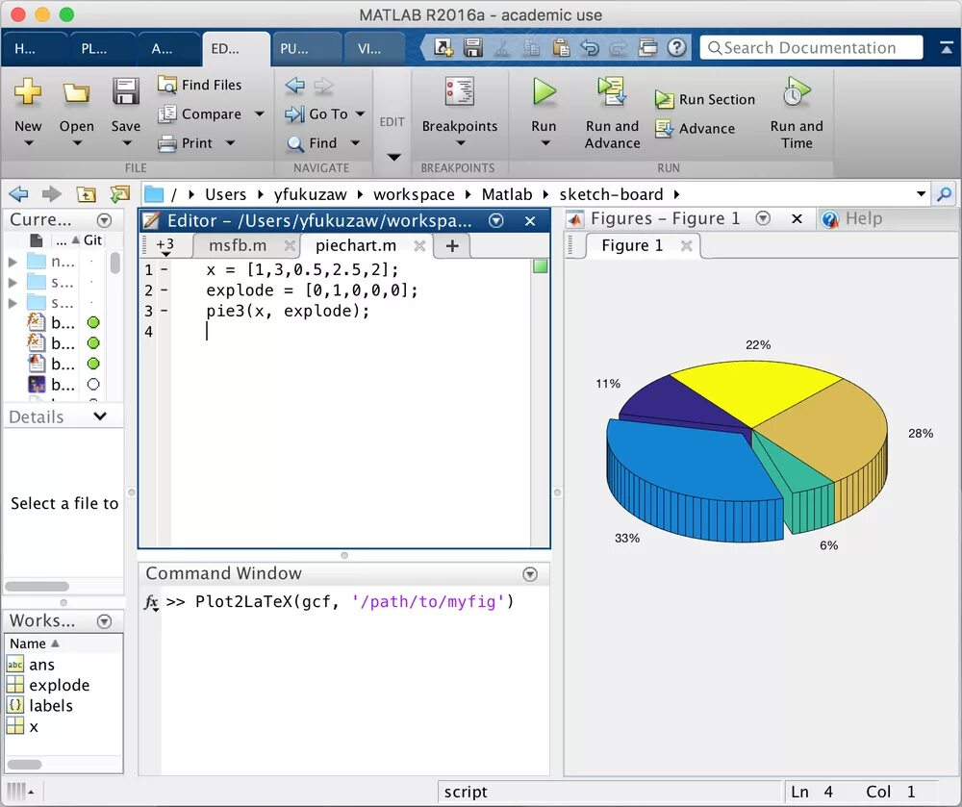Click the quick access save icon

(x=473, y=47)
